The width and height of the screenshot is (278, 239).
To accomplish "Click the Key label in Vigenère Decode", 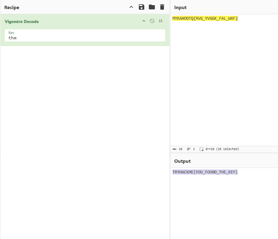I will point(11,32).
